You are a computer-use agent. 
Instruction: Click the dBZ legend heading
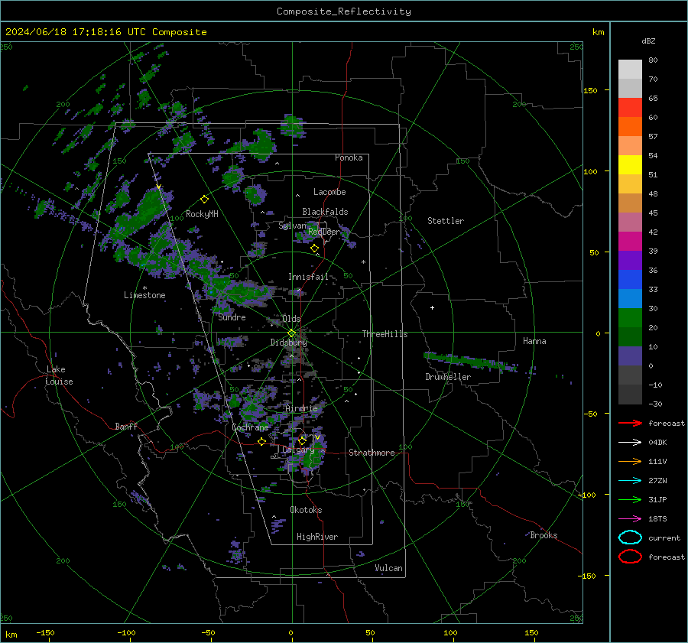tap(648, 41)
